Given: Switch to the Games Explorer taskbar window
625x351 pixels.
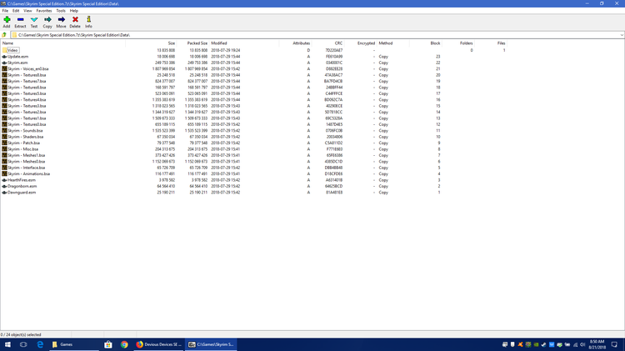Looking at the screenshot, I should 74,344.
